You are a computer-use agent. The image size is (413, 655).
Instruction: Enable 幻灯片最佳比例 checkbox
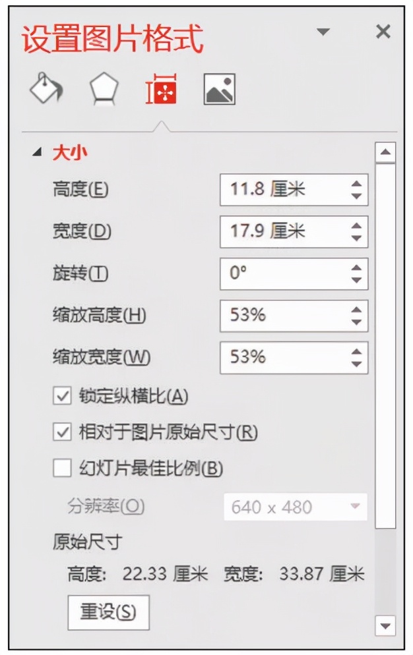point(63,469)
